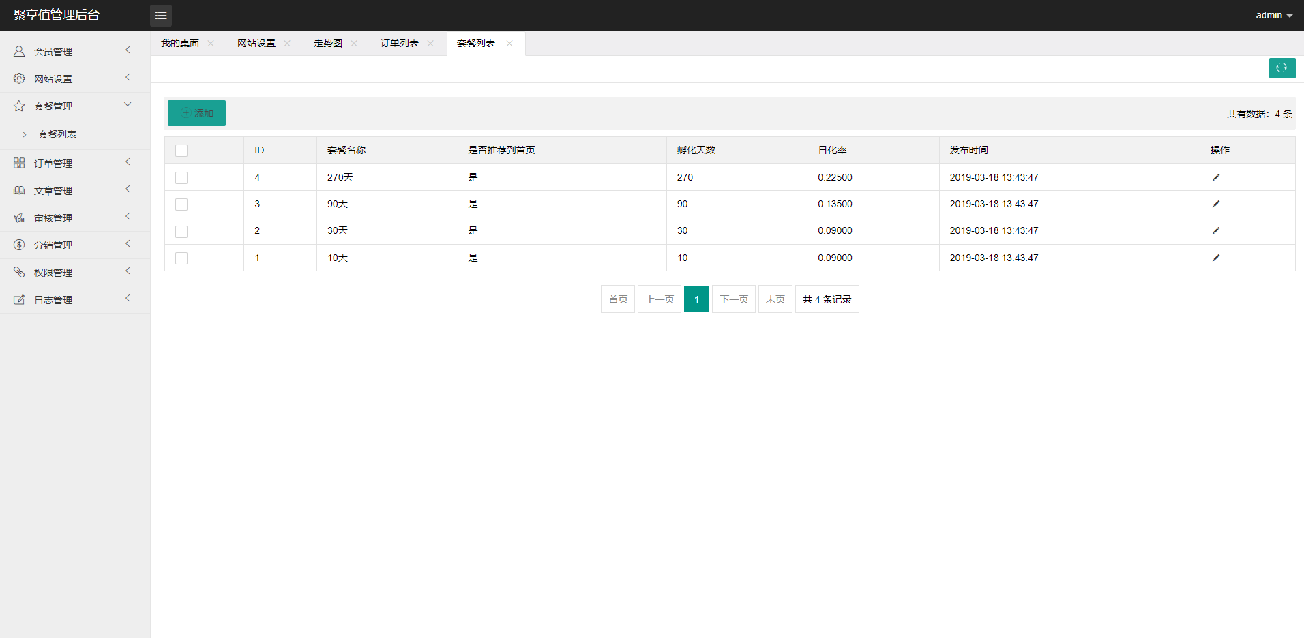Edit the 270天 package with pencil icon

[1215, 177]
